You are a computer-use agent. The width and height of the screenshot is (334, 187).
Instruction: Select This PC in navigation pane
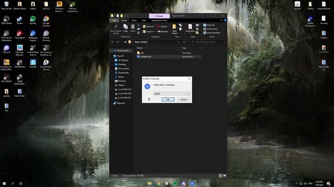click(x=118, y=56)
